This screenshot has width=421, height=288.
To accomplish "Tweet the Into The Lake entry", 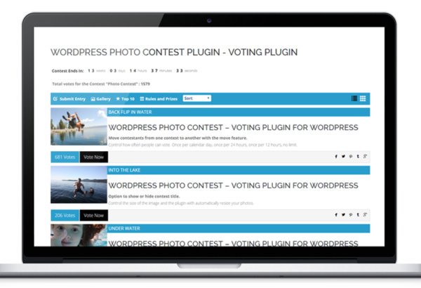I will [x=343, y=214].
